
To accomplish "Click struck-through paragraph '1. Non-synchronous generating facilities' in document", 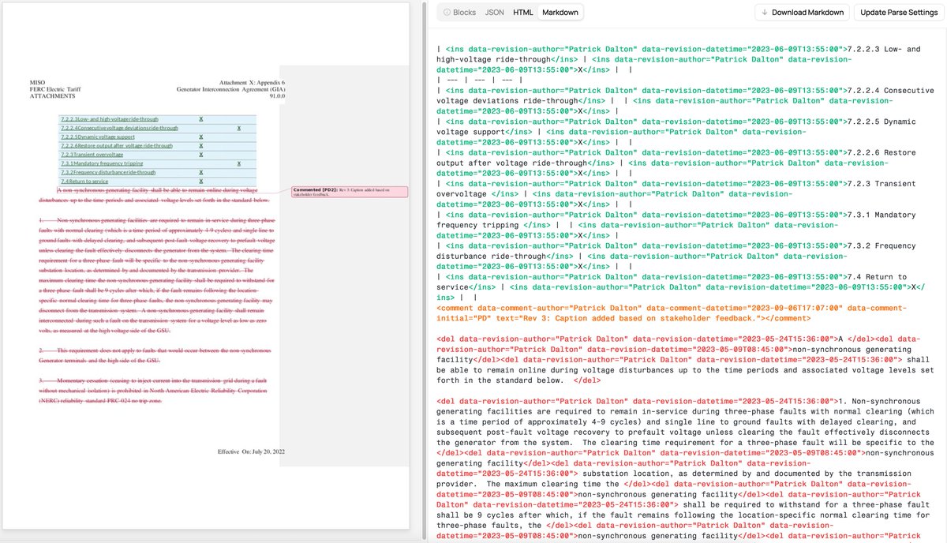I will point(157,276).
